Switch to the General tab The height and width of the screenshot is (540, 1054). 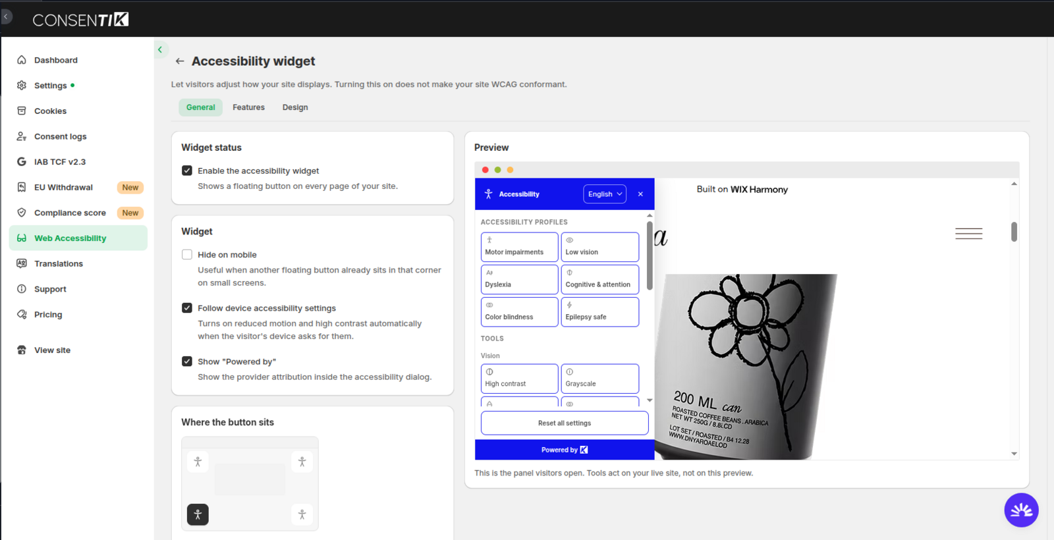click(200, 107)
